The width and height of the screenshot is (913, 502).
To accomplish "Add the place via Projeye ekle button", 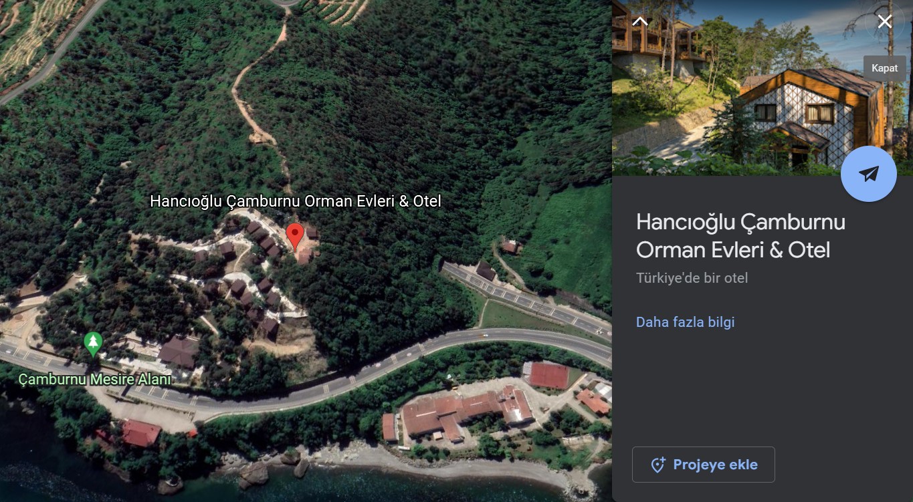I will (704, 465).
